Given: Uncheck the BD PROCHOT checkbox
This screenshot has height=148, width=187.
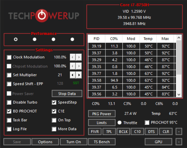Looking at the screenshot, I should tap(9, 111).
